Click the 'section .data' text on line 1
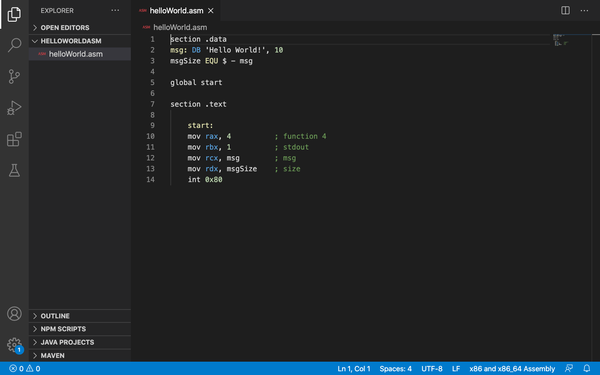The image size is (600, 375). tap(198, 39)
